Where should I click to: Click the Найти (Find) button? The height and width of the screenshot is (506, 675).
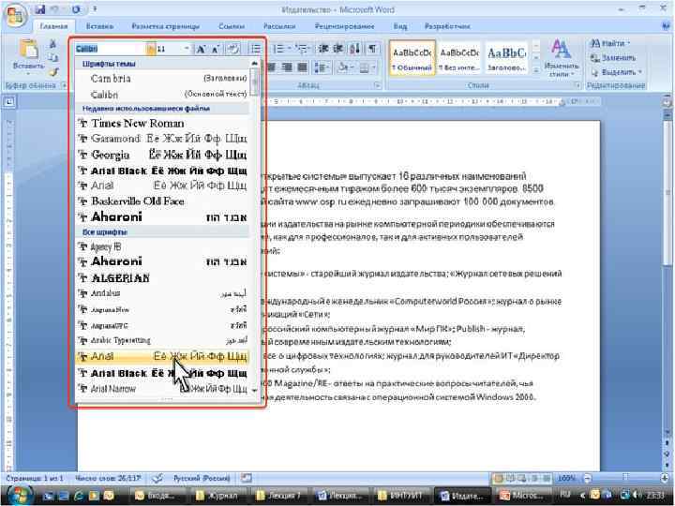tap(610, 43)
